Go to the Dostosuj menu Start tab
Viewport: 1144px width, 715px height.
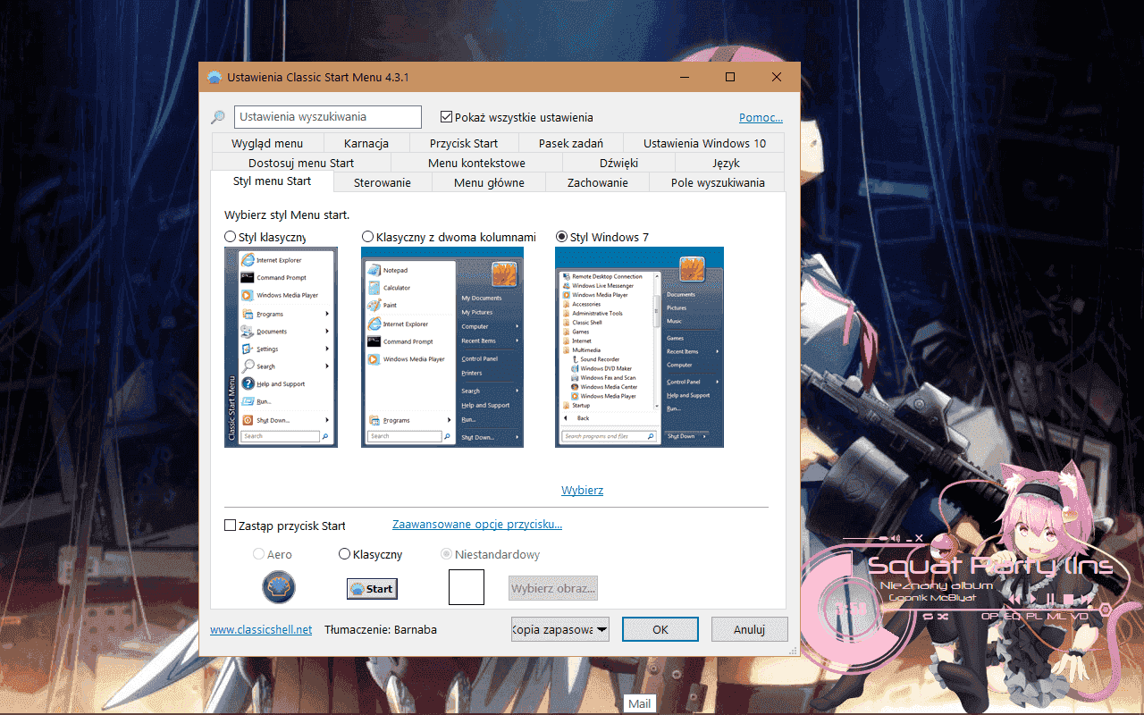(301, 163)
